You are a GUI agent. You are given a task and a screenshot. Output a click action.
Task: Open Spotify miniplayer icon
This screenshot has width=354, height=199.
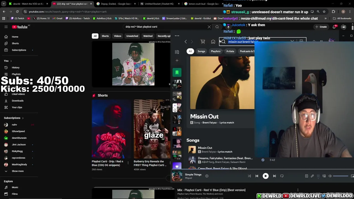pos(352,176)
